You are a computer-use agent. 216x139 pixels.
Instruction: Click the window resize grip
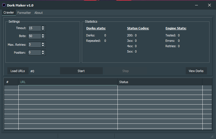212,136
